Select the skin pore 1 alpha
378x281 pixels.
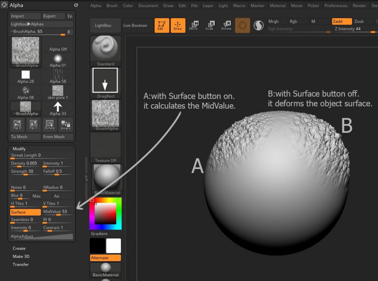coord(58,93)
